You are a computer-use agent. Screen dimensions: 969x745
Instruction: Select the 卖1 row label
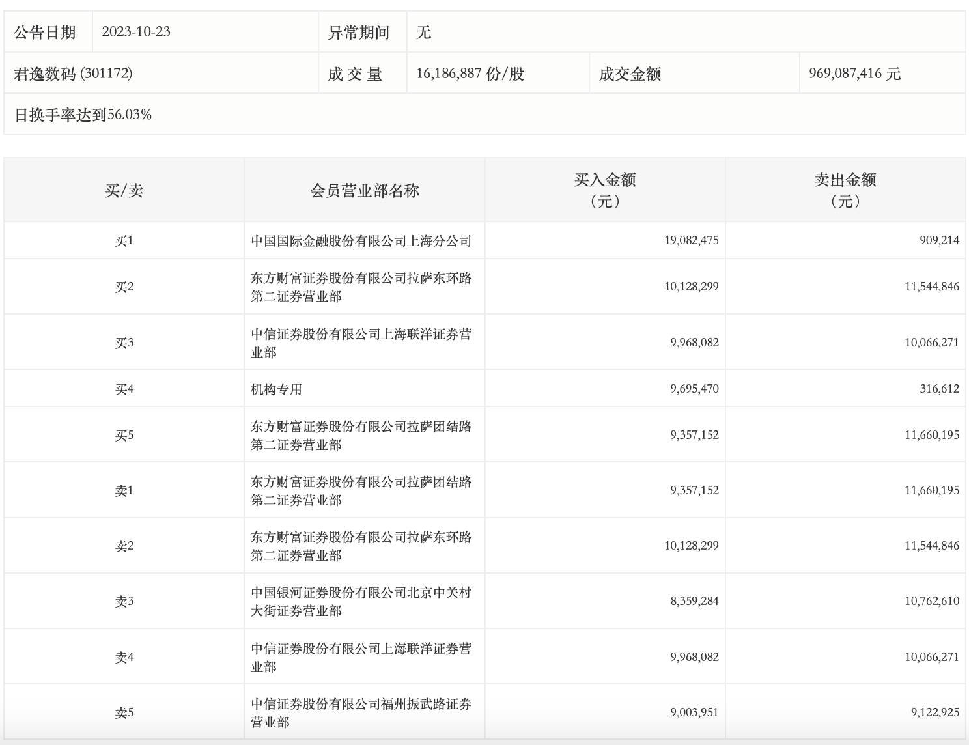click(124, 490)
